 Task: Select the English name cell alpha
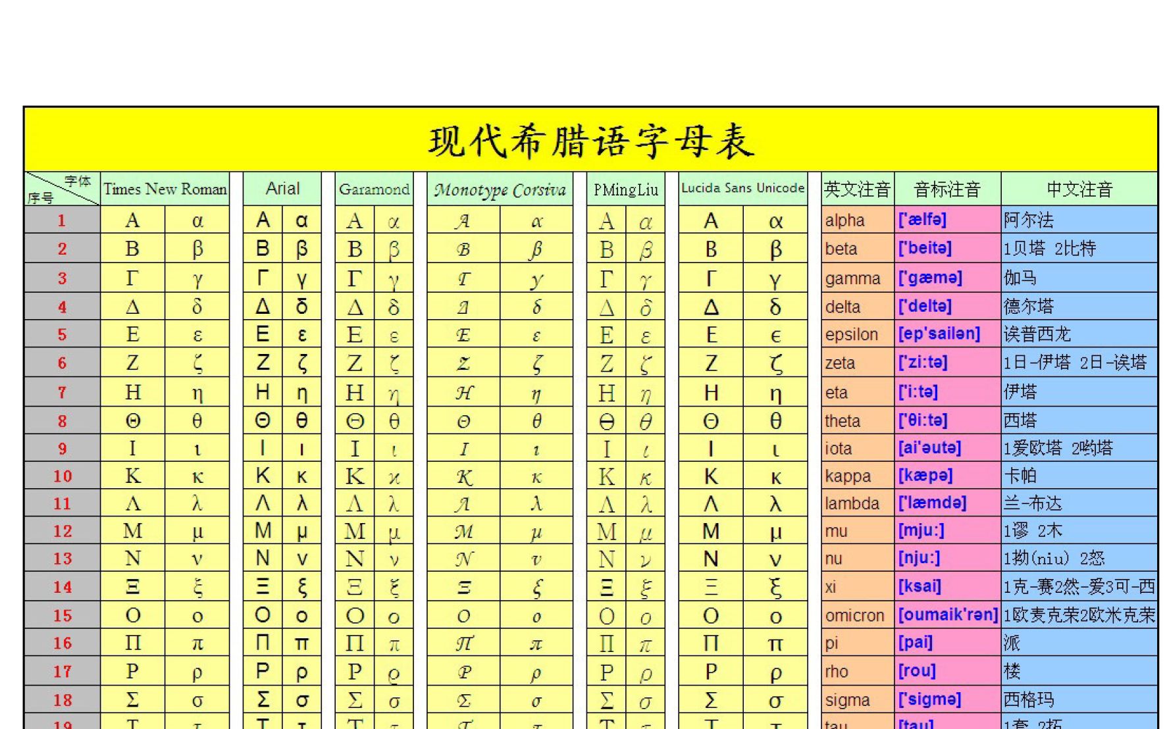(x=858, y=220)
